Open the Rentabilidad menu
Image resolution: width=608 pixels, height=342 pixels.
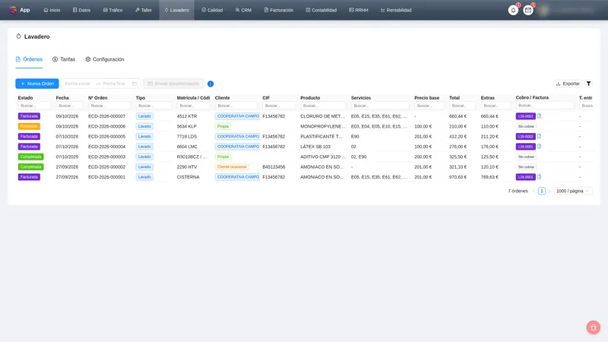point(396,10)
